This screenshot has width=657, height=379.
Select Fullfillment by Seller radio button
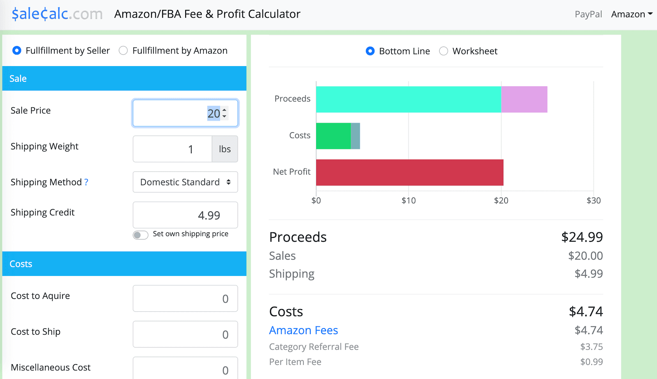pyautogui.click(x=17, y=51)
